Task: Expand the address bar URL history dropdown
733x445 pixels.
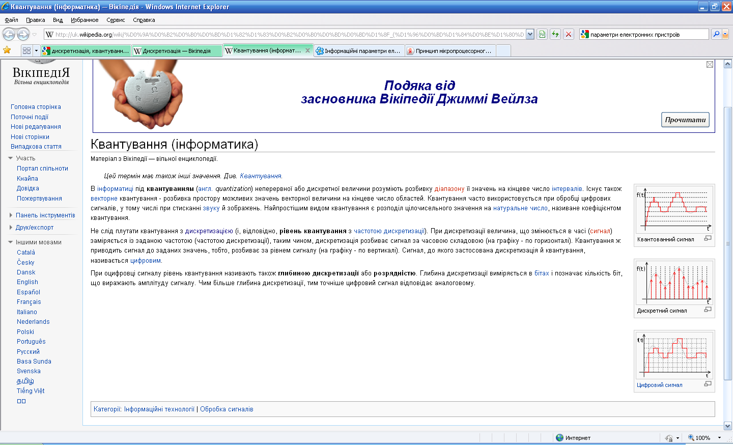Action: [x=530, y=34]
